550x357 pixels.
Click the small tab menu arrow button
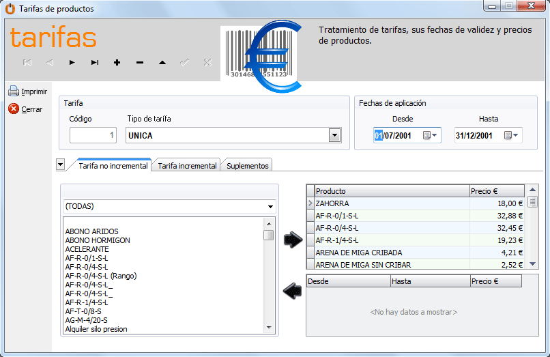coord(60,165)
